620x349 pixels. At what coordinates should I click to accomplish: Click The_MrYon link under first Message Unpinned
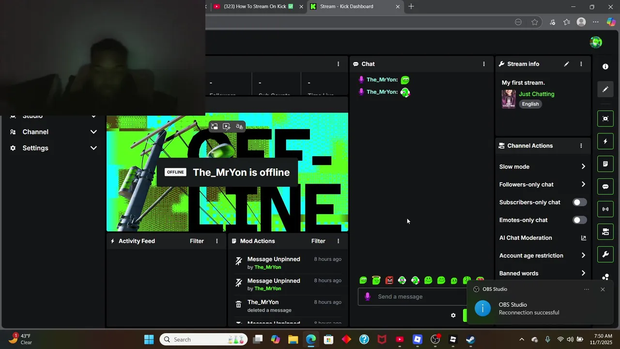click(268, 267)
